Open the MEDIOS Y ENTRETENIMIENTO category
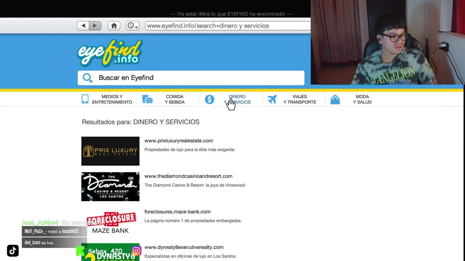This screenshot has height=261, width=465. [x=112, y=99]
